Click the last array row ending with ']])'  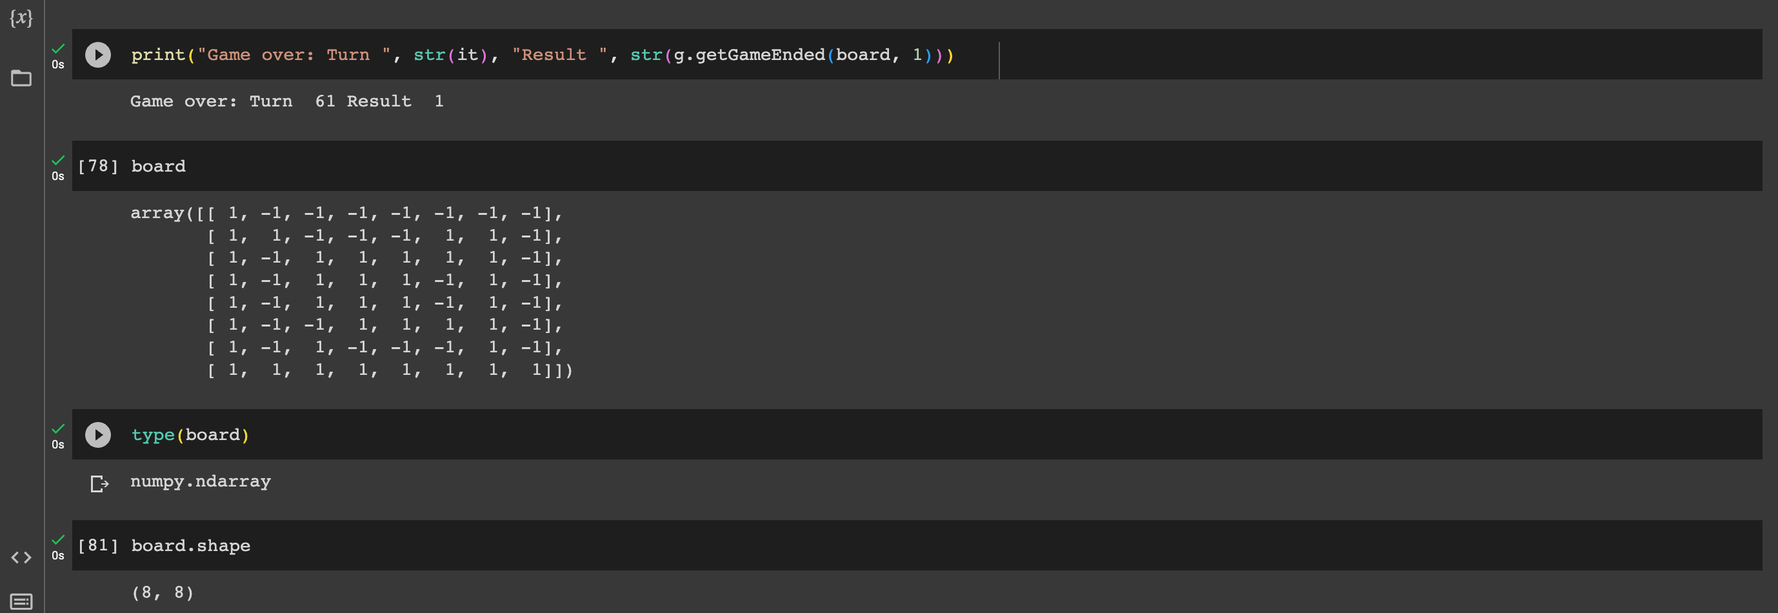390,370
